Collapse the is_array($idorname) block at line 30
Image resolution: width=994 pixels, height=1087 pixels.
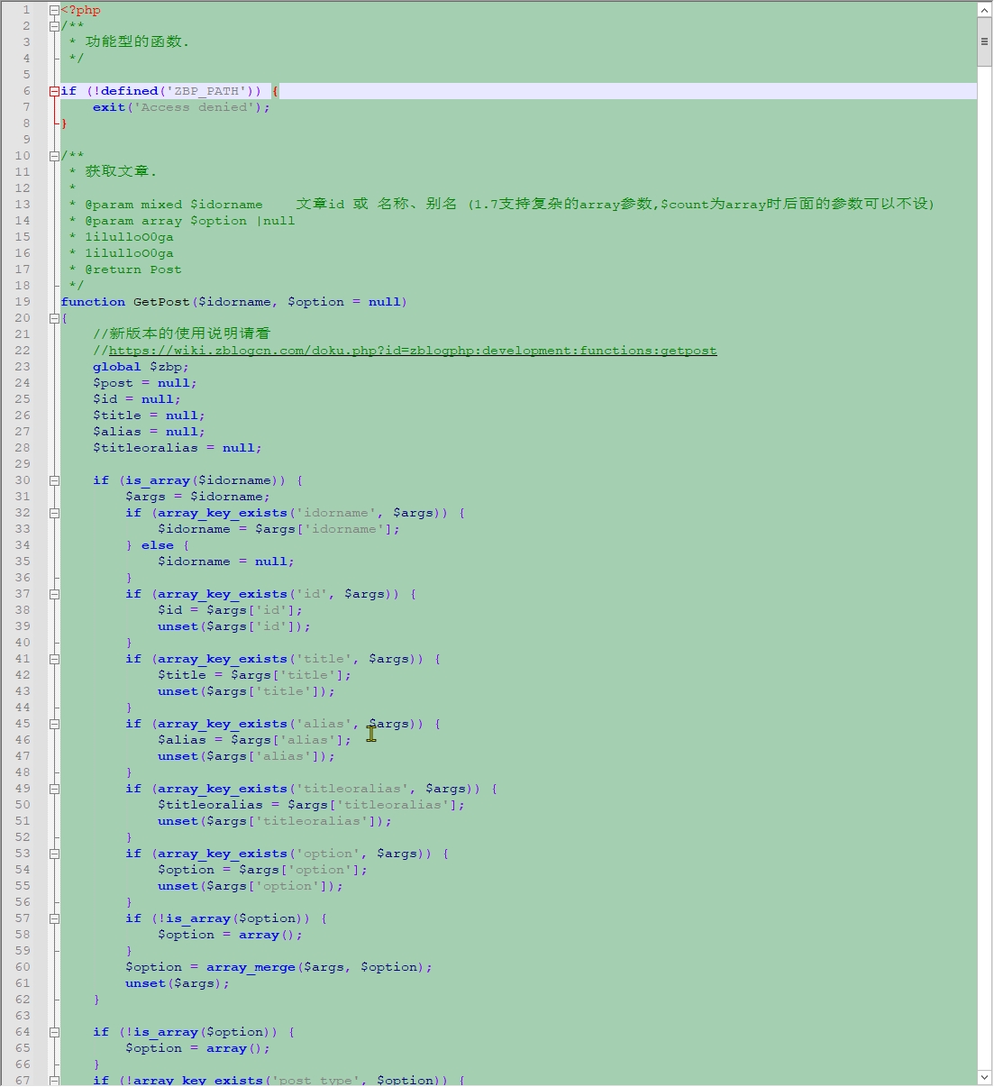(x=54, y=480)
